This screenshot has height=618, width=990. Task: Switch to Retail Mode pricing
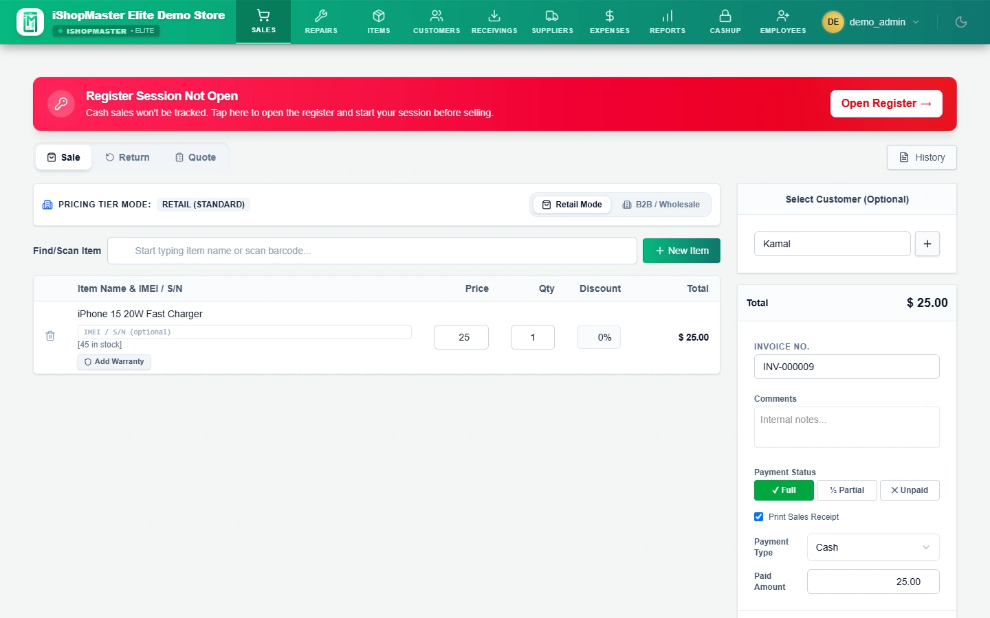point(572,205)
